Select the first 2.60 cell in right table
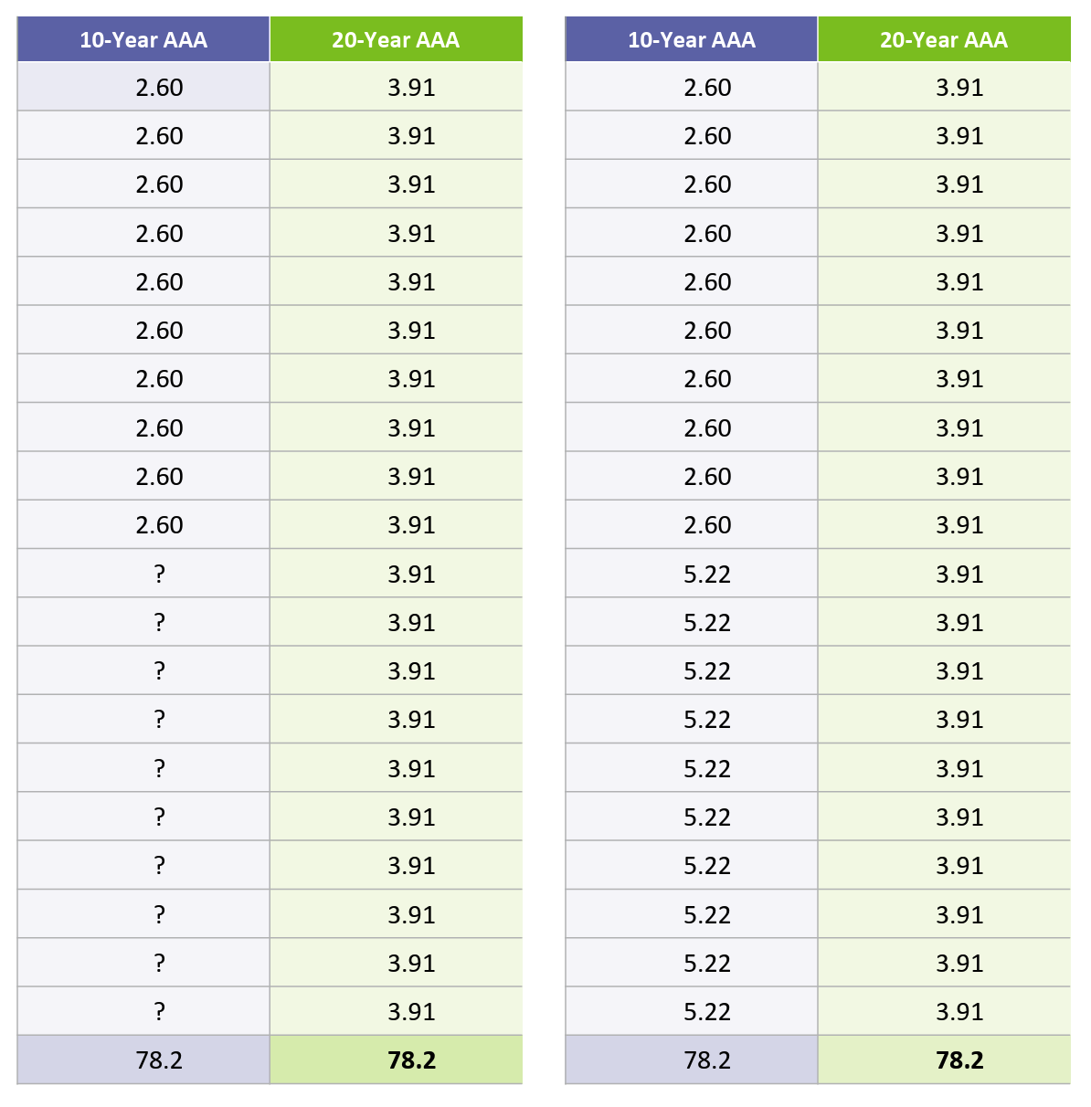This screenshot has width=1091, height=1107. pyautogui.click(x=708, y=88)
